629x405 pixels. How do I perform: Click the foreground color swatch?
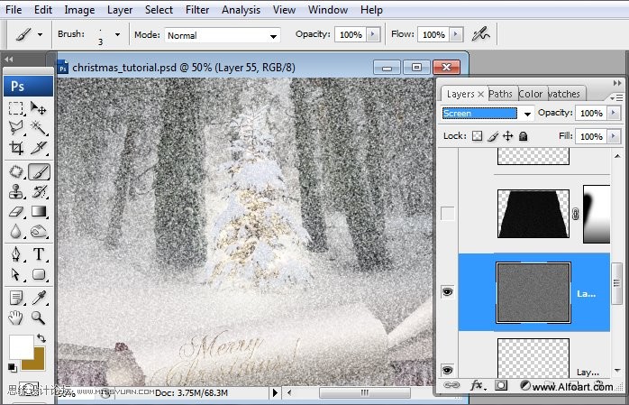pos(20,345)
